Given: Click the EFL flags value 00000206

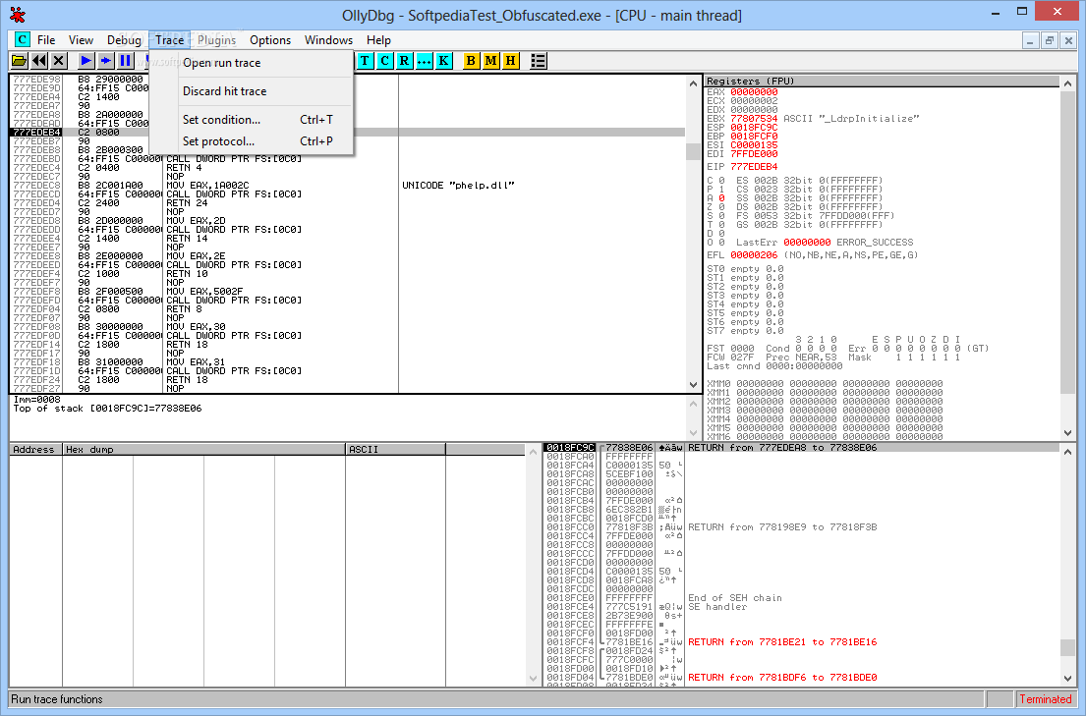Looking at the screenshot, I should point(754,255).
